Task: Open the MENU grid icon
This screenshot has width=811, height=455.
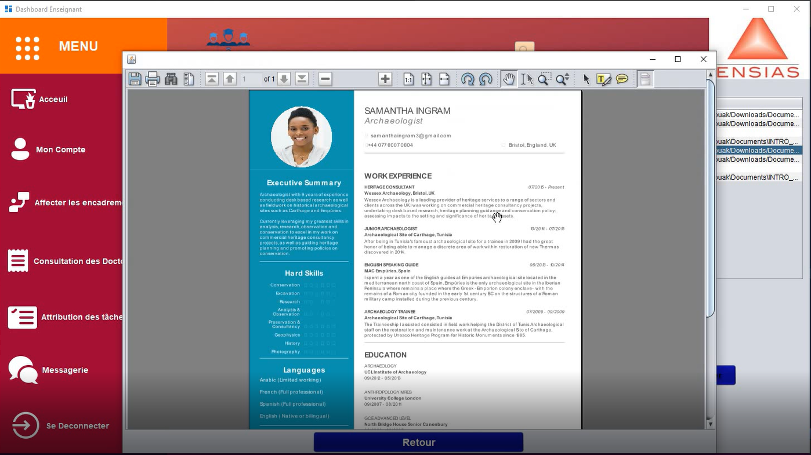Action: point(27,48)
